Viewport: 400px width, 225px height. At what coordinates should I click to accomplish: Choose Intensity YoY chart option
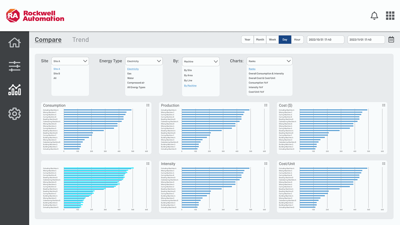(x=256, y=87)
